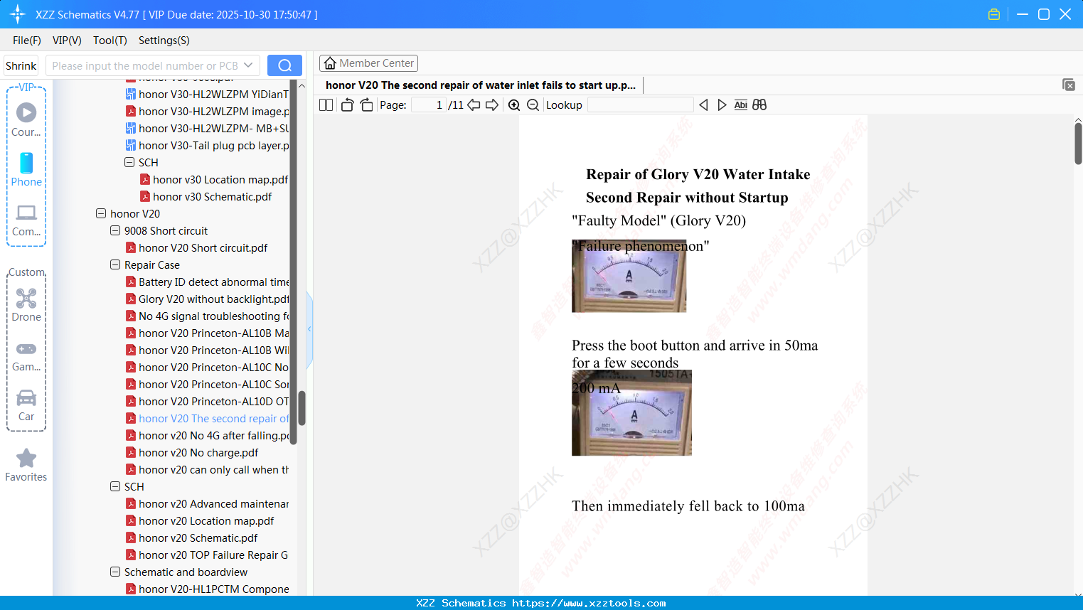Collapse the Repair Case folder
Viewport: 1083px width, 610px height.
click(x=115, y=264)
